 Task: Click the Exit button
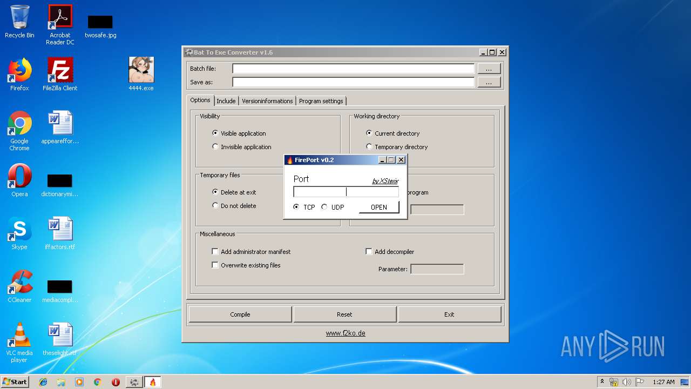[x=449, y=314]
